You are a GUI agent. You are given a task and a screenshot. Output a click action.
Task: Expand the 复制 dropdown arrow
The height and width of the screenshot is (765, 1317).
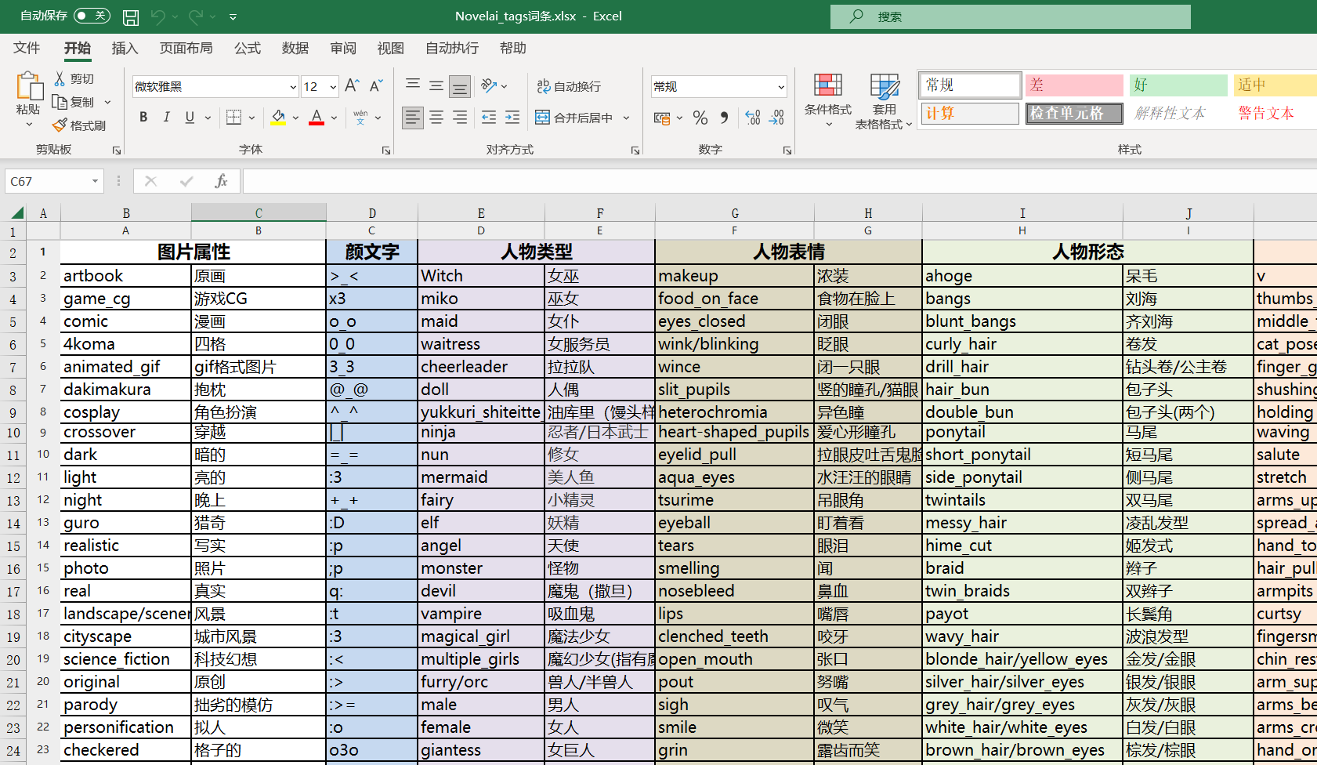click(x=108, y=102)
